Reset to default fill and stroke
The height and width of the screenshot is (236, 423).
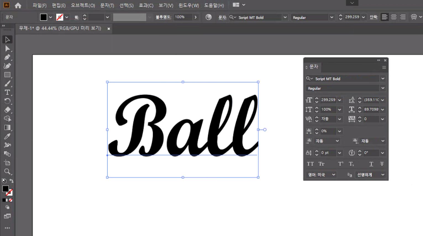pos(4,181)
